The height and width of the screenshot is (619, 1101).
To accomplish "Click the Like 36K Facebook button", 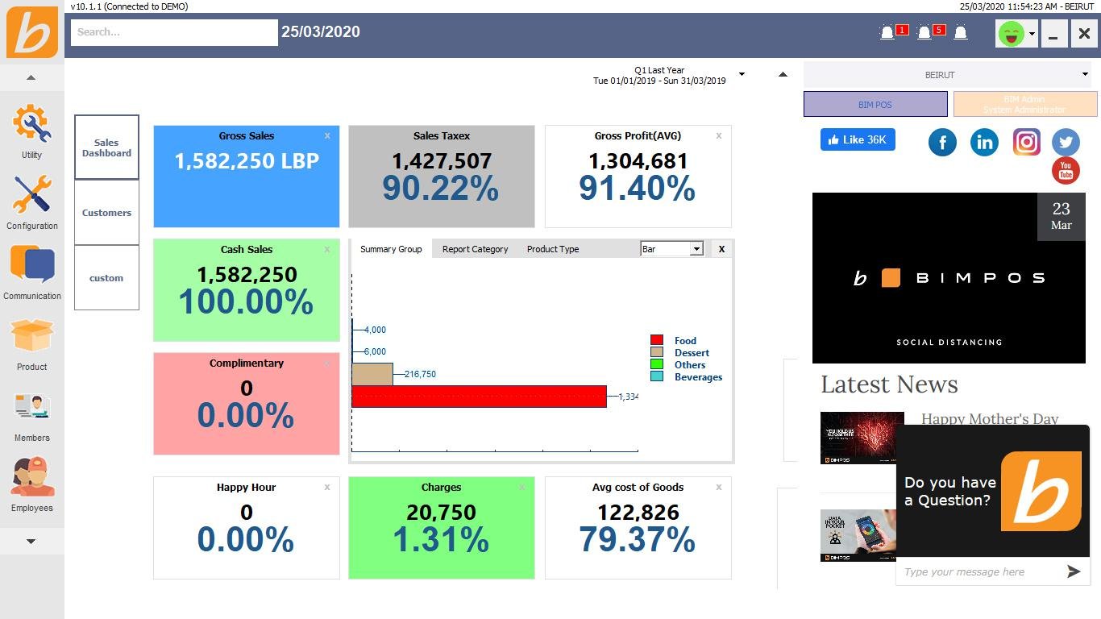I will click(857, 139).
